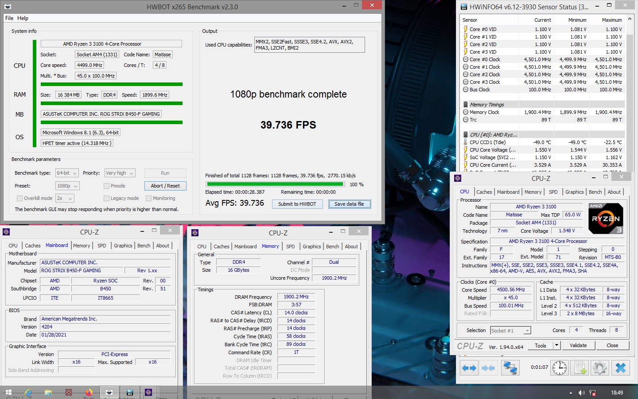Image resolution: width=638 pixels, height=399 pixels.
Task: Click HWiNFO collapse columns inward-arrows icon
Action: coord(488,368)
